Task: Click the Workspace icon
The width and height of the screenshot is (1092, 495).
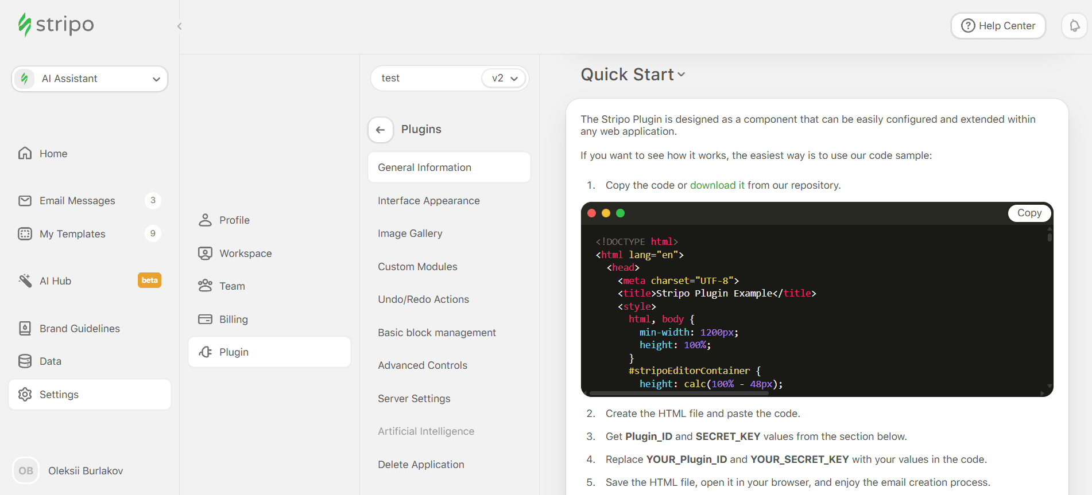Action: tap(205, 253)
